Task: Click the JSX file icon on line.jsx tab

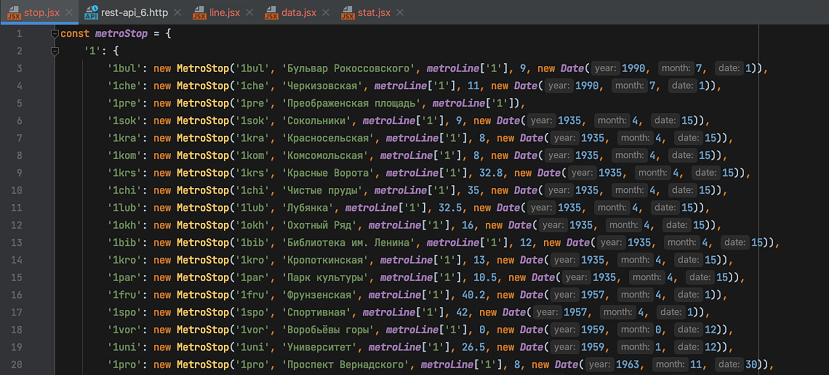Action: pyautogui.click(x=199, y=13)
